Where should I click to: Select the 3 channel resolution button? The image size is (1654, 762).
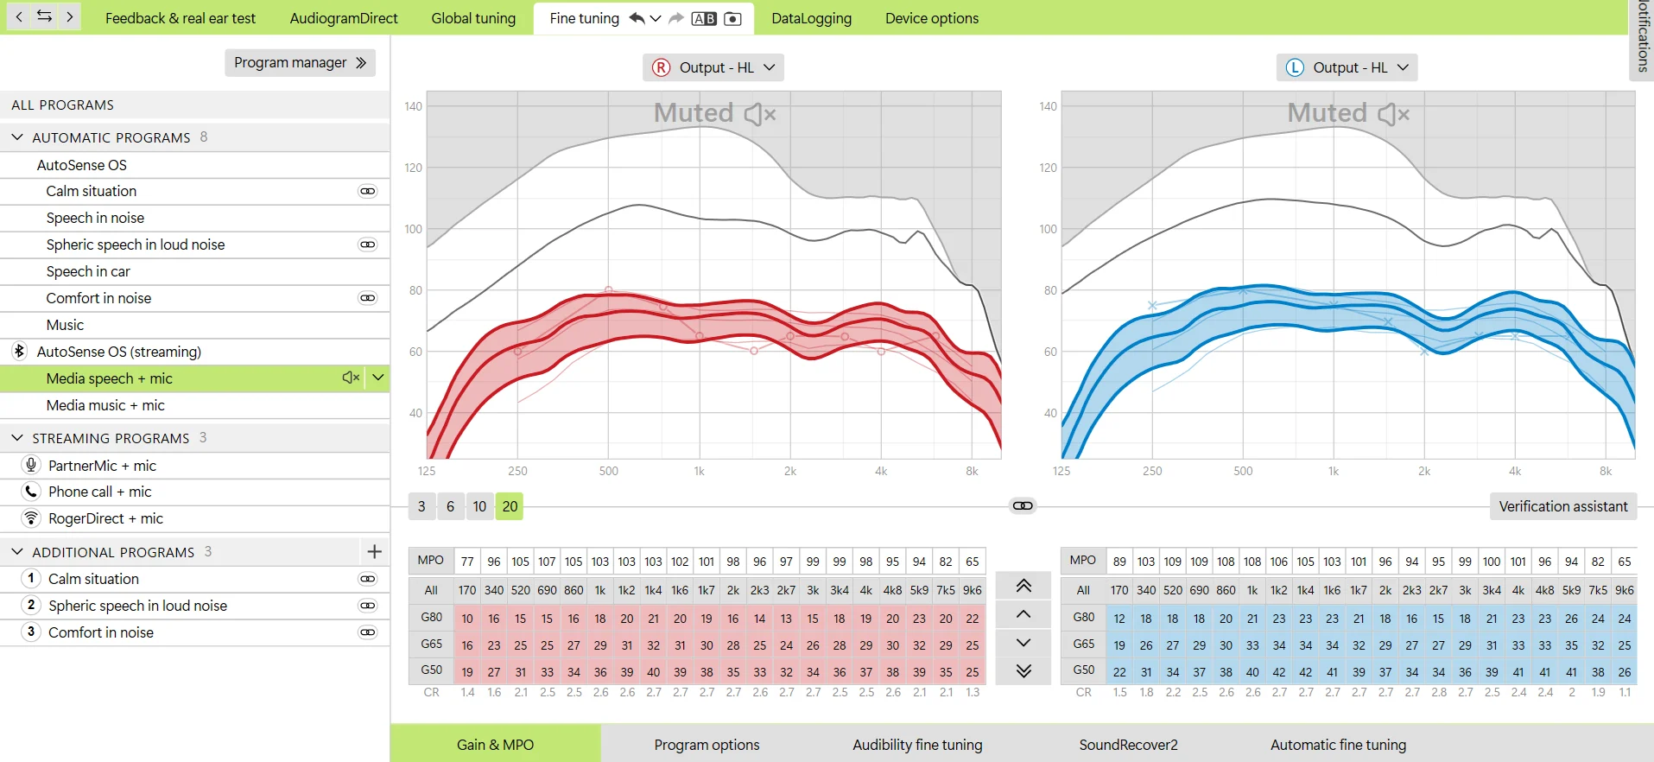point(421,506)
